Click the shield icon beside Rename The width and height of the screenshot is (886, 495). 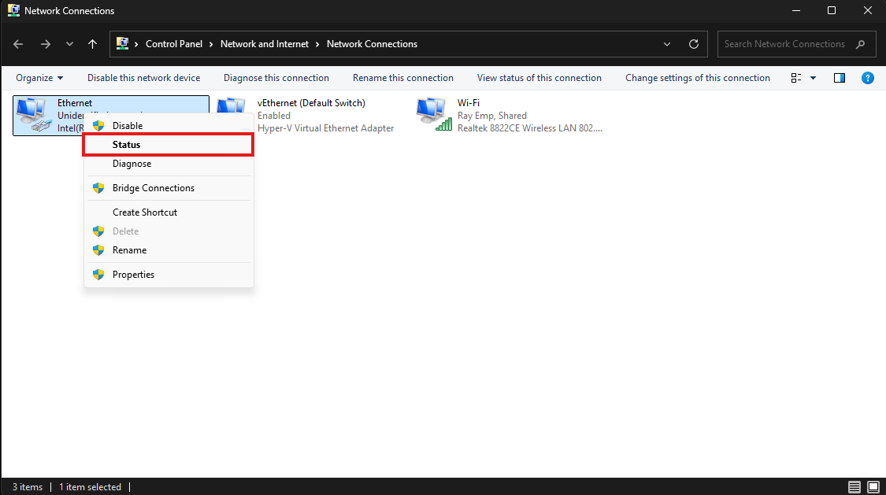(98, 250)
